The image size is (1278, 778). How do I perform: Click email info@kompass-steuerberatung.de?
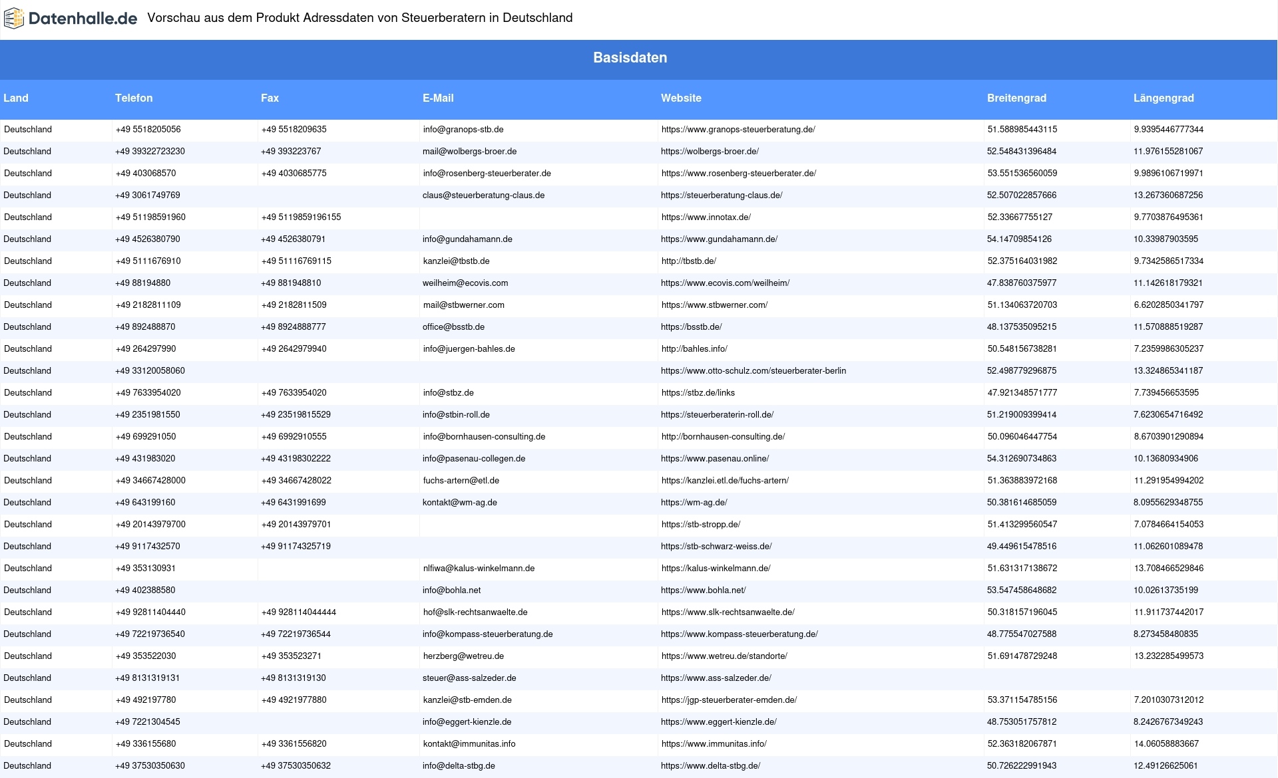(x=488, y=634)
